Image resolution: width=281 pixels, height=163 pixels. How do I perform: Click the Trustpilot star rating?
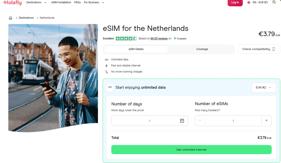(126, 38)
